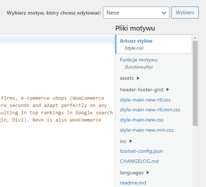This screenshot has height=187, width=206.
Task: Click code line mentioning WooCommerce shops
Action: pos(53,98)
